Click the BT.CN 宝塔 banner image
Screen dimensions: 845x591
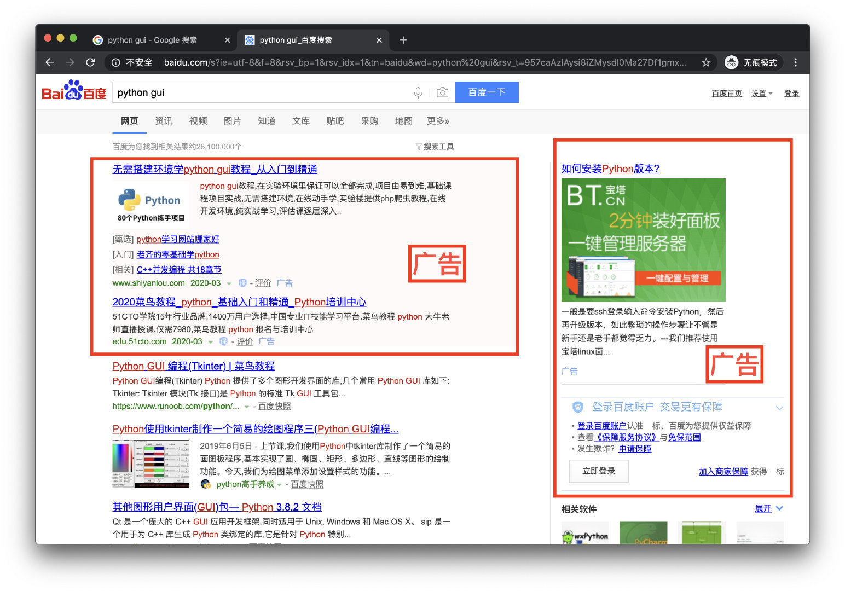coord(644,240)
